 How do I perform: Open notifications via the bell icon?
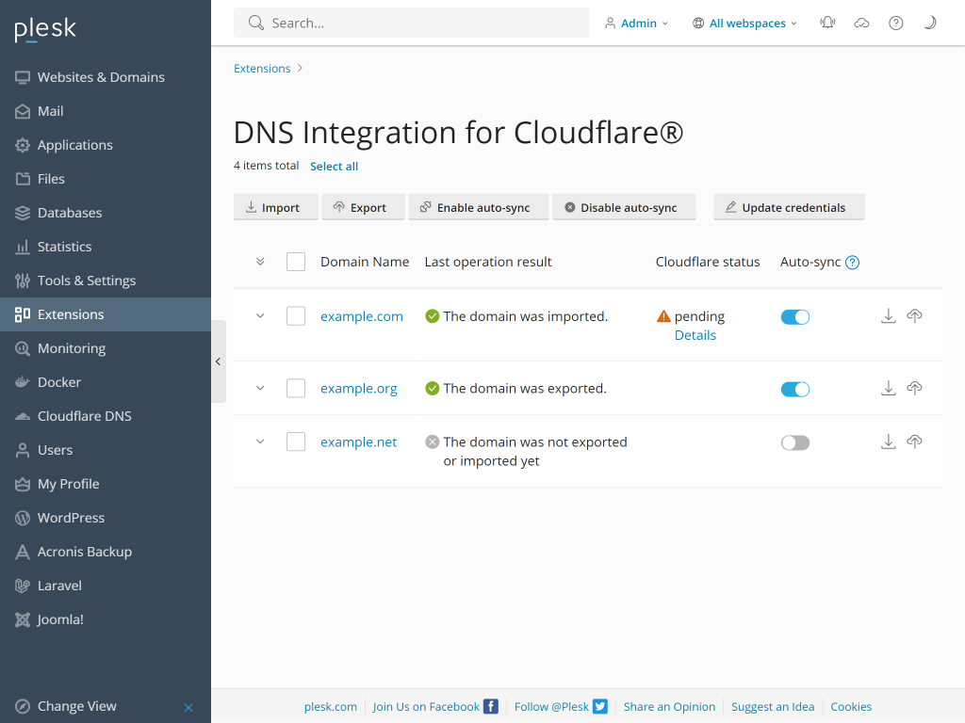(827, 23)
